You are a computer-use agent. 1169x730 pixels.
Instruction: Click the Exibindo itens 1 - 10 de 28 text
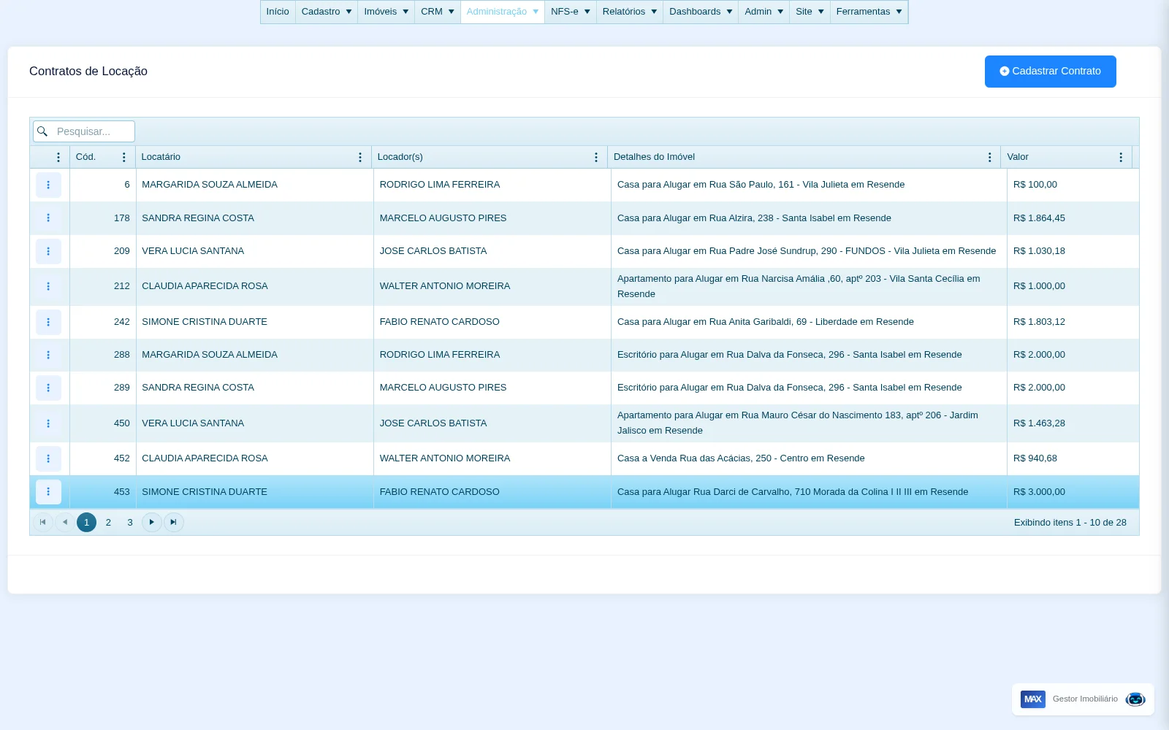(1070, 523)
